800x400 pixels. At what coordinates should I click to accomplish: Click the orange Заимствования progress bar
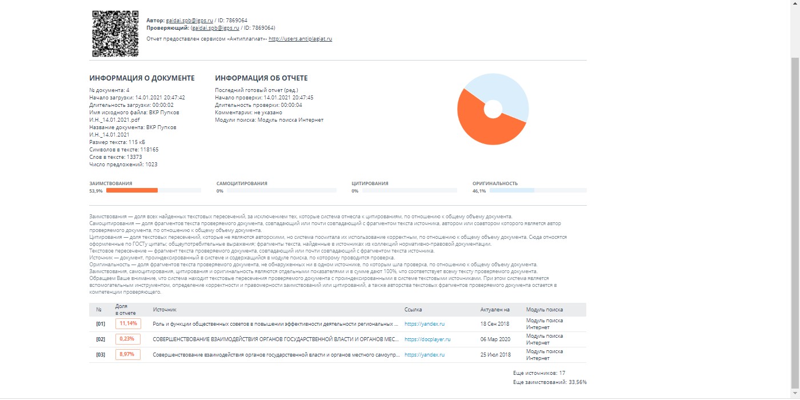132,190
